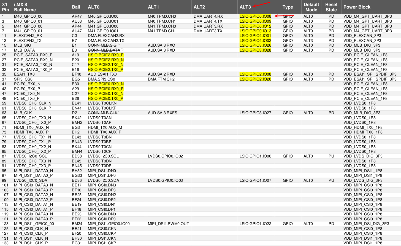The height and width of the screenshot is (246, 401).
Task: Click ball name MIPI_CSI0_DATA3_N
Action: point(33,185)
